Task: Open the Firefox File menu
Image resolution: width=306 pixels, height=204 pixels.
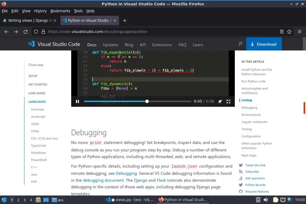Action: click(x=5, y=11)
